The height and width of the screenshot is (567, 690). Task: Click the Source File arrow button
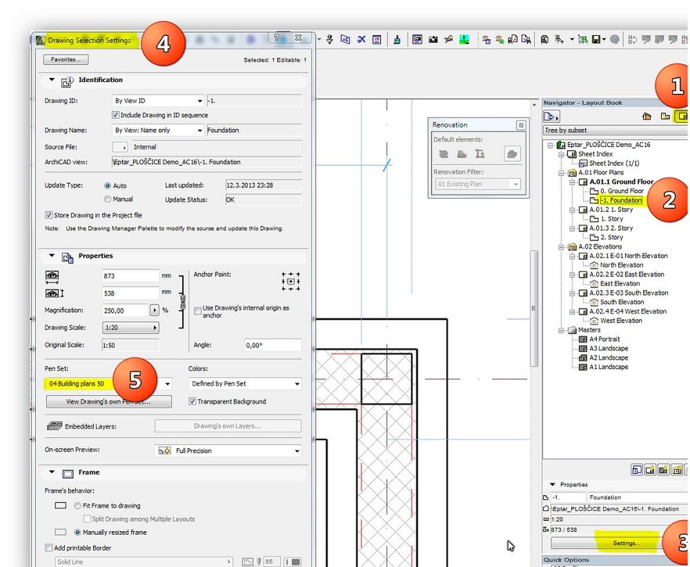[120, 147]
